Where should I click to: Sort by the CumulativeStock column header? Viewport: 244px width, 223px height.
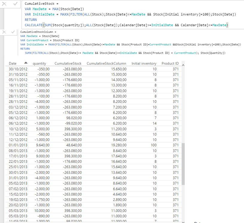point(68,64)
